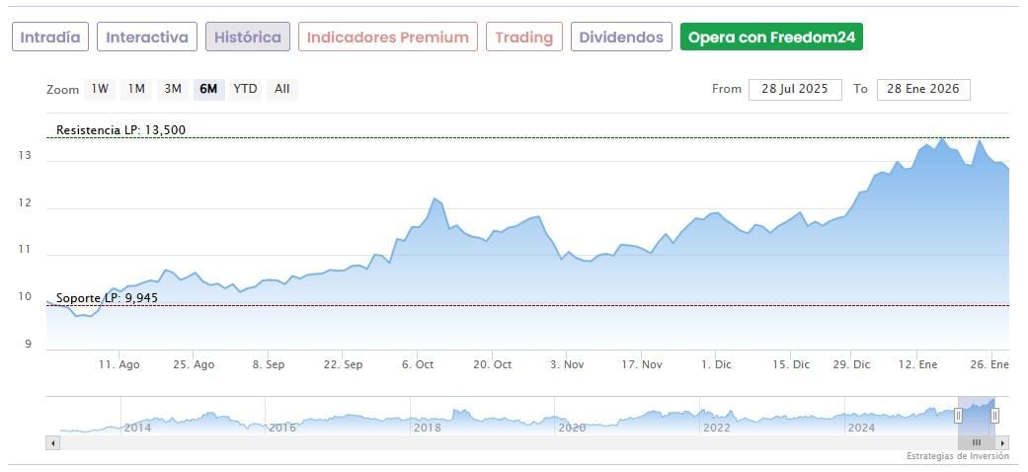Edit the To date field
This screenshot has height=472, width=1028.
click(x=923, y=89)
